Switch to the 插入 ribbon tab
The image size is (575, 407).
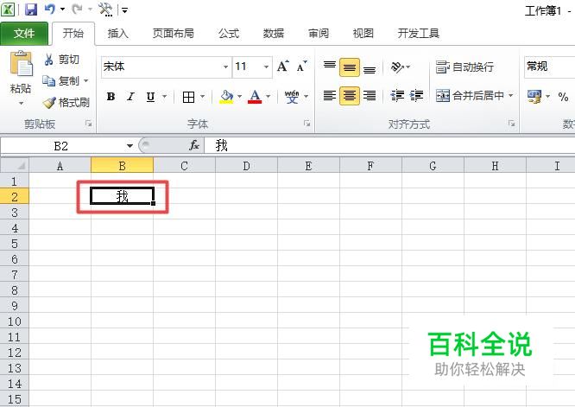point(117,34)
